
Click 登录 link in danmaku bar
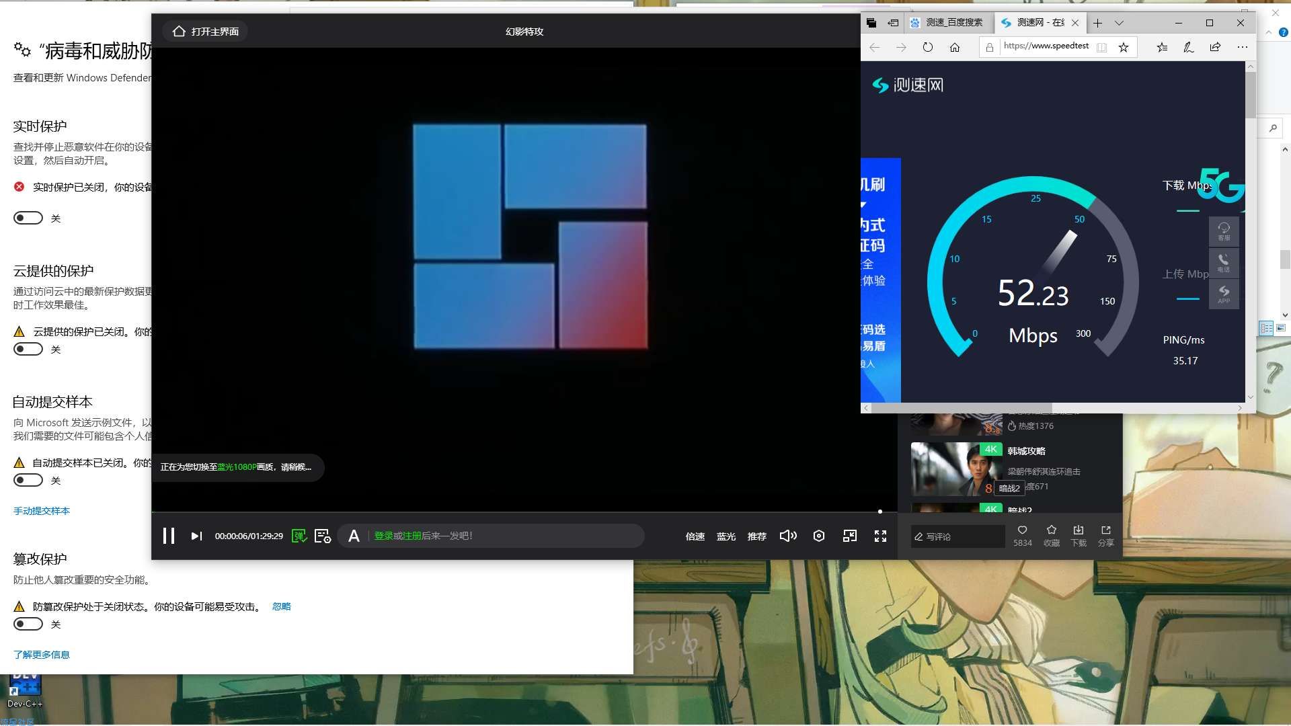(x=383, y=536)
